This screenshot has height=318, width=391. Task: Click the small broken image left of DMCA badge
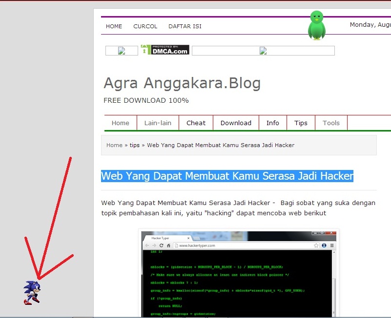coord(122,51)
